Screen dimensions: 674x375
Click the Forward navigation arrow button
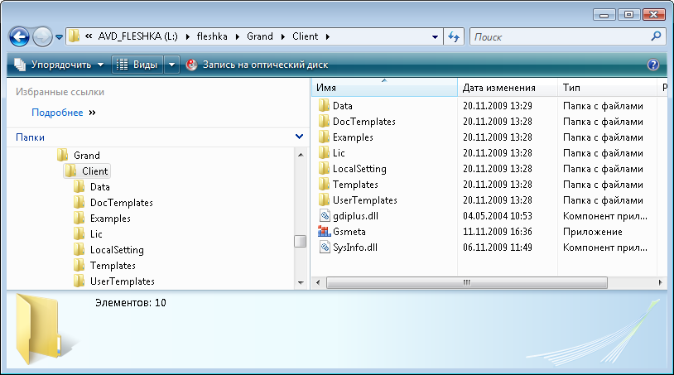[x=42, y=36]
